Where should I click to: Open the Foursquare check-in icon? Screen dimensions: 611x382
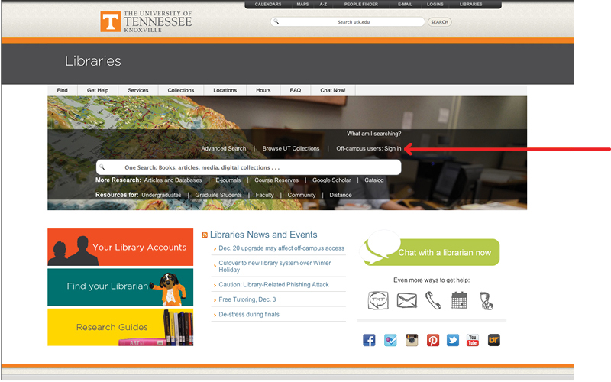390,340
